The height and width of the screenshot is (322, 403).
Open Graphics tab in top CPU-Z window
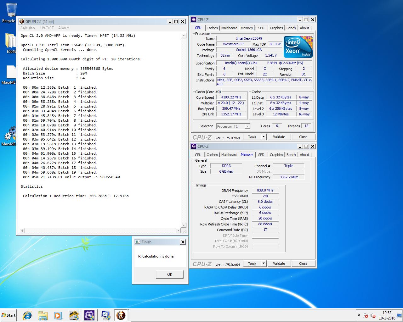pyautogui.click(x=276, y=28)
